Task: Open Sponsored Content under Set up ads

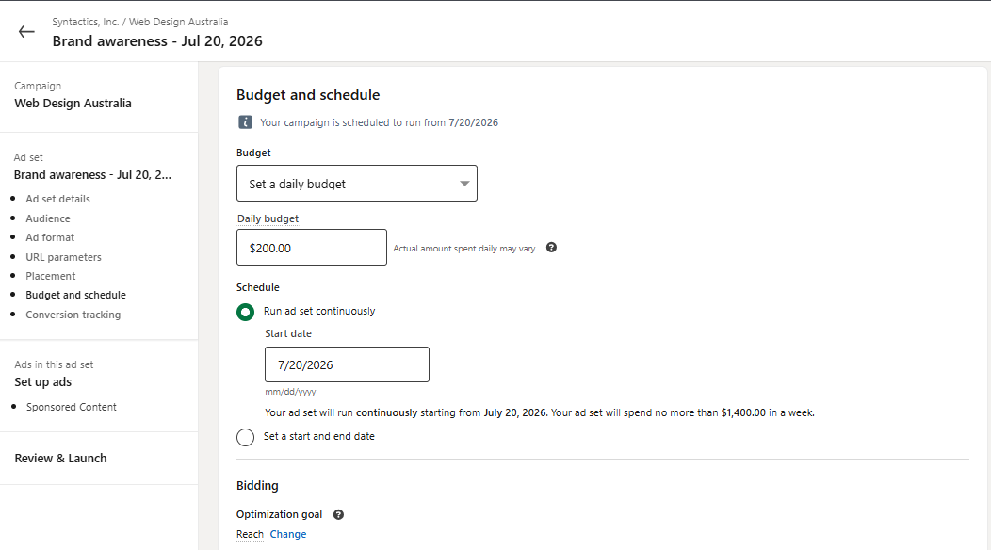Action: coord(72,407)
